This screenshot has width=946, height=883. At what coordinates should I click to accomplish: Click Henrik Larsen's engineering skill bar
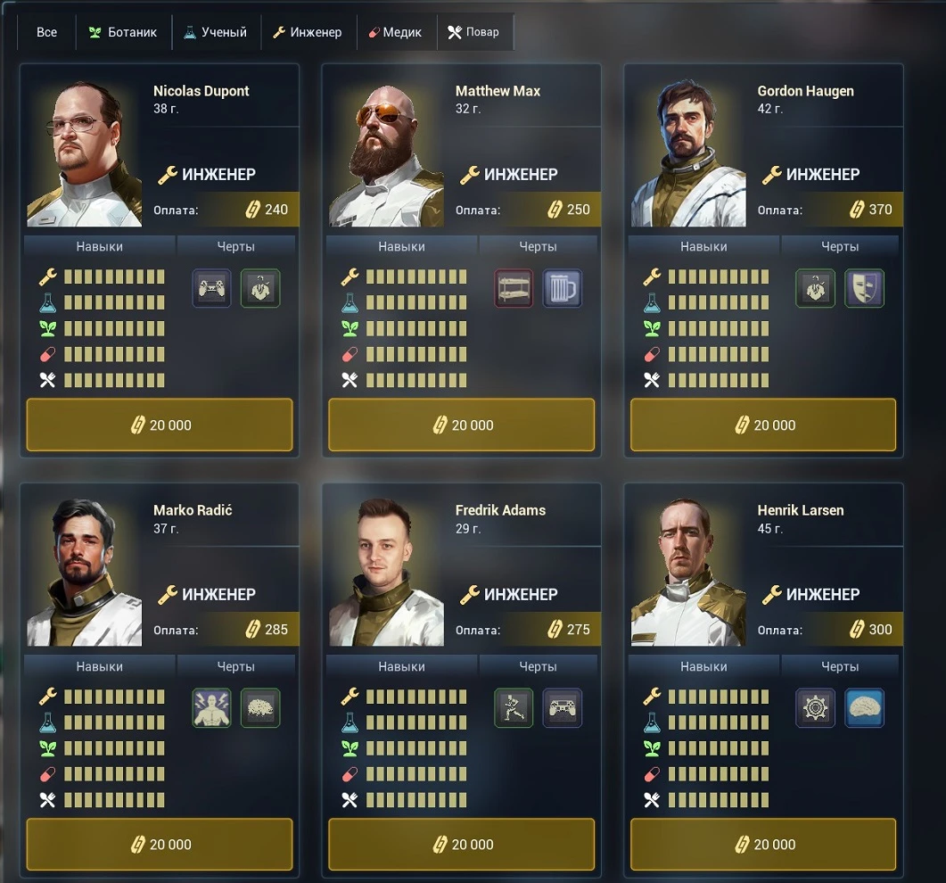point(718,697)
